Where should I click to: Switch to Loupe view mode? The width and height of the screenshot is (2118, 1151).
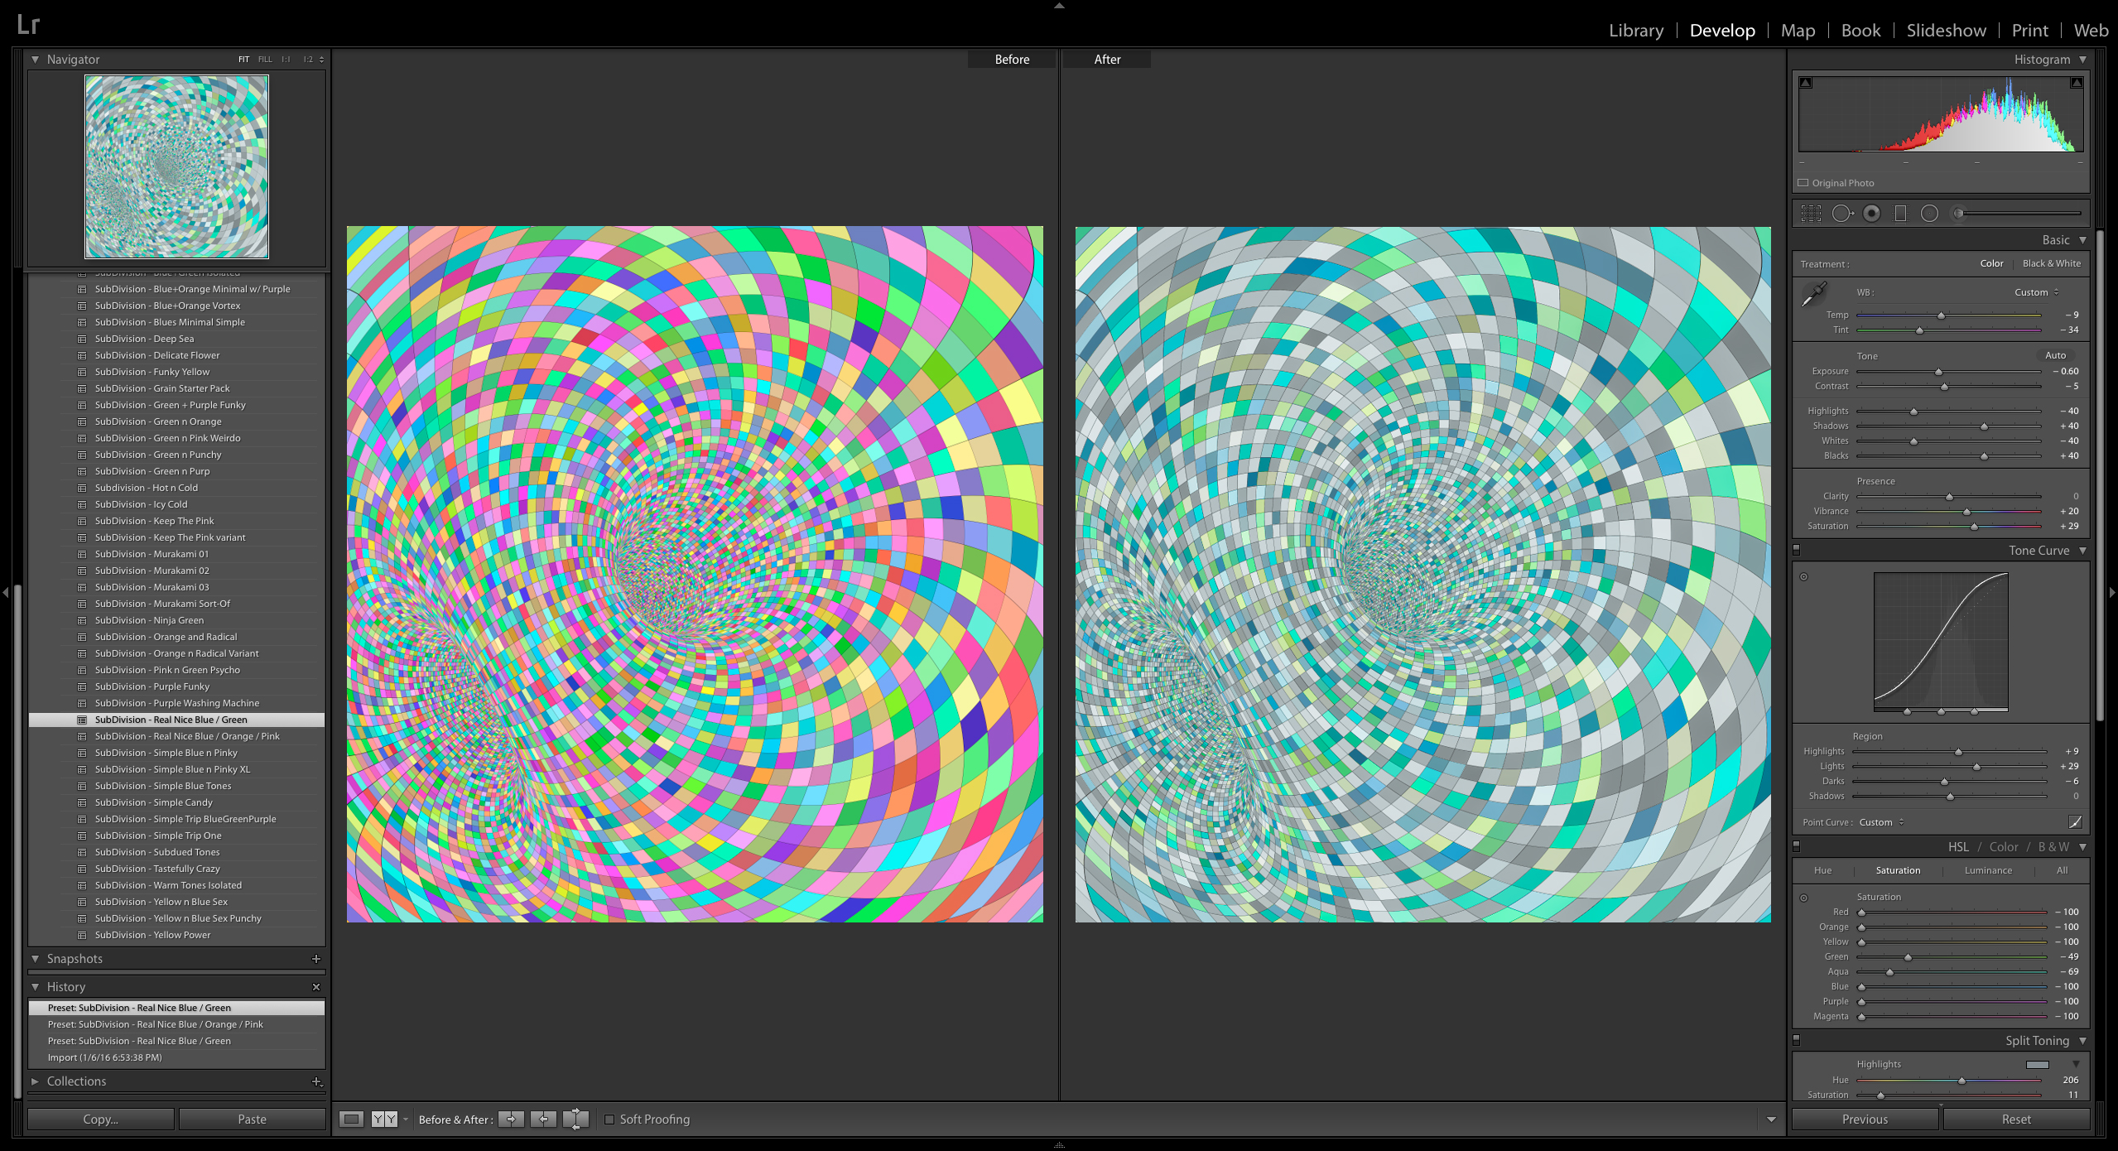[x=352, y=1120]
